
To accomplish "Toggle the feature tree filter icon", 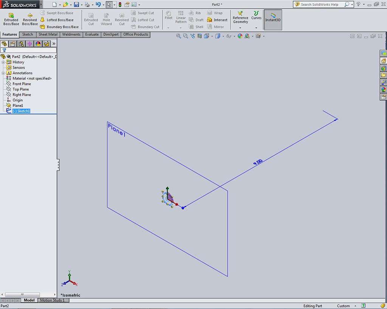I will point(4,50).
